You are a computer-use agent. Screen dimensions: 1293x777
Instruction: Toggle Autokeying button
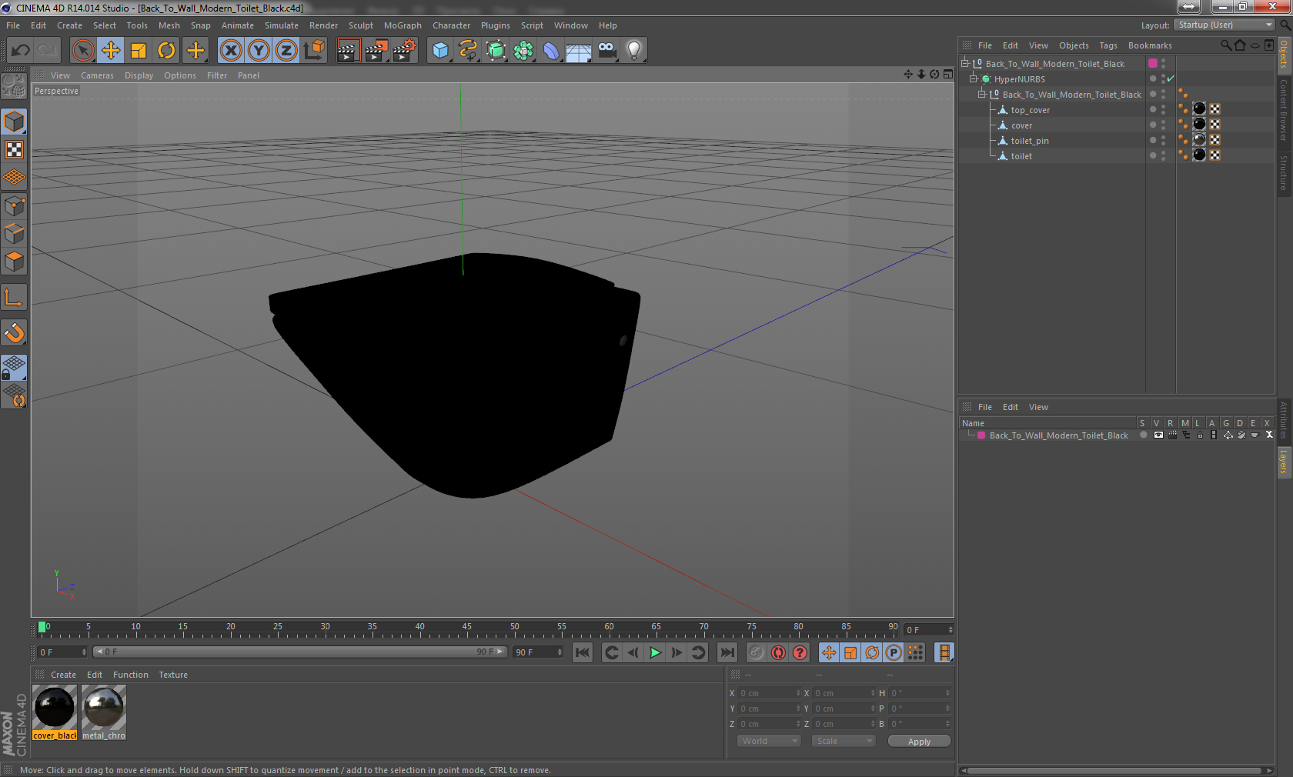[x=778, y=652]
